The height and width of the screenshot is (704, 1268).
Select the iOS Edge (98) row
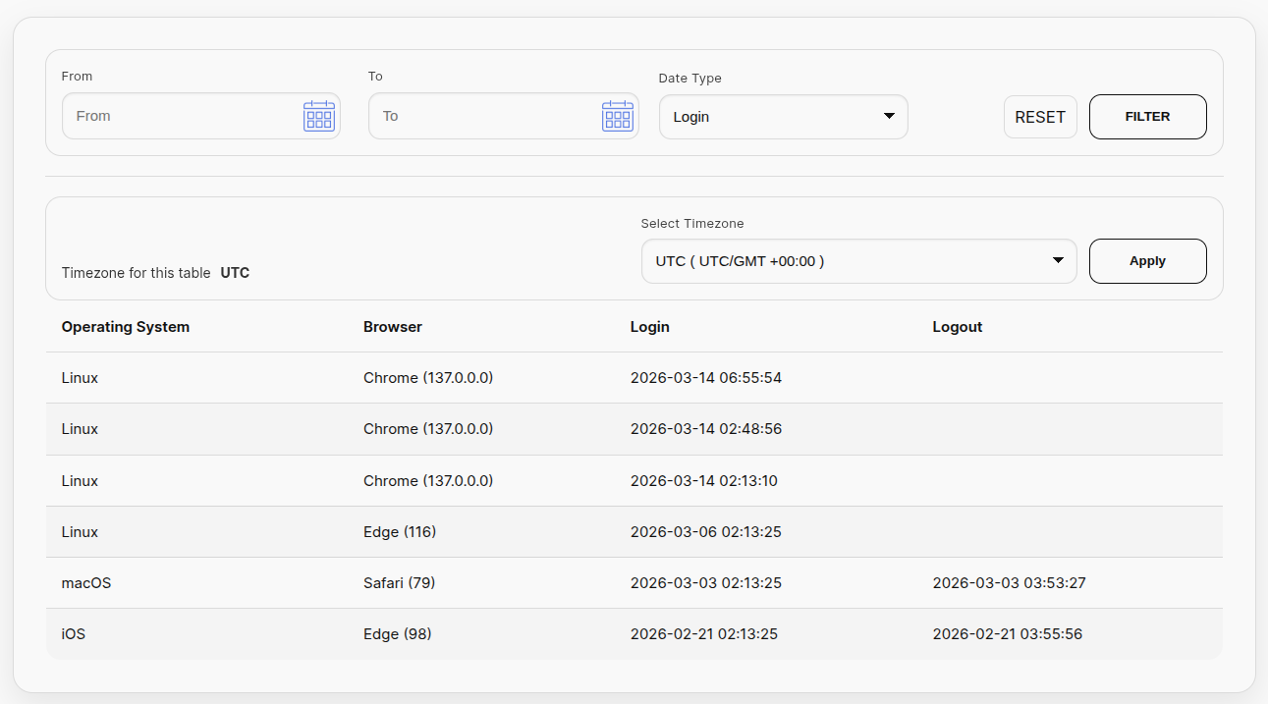634,634
